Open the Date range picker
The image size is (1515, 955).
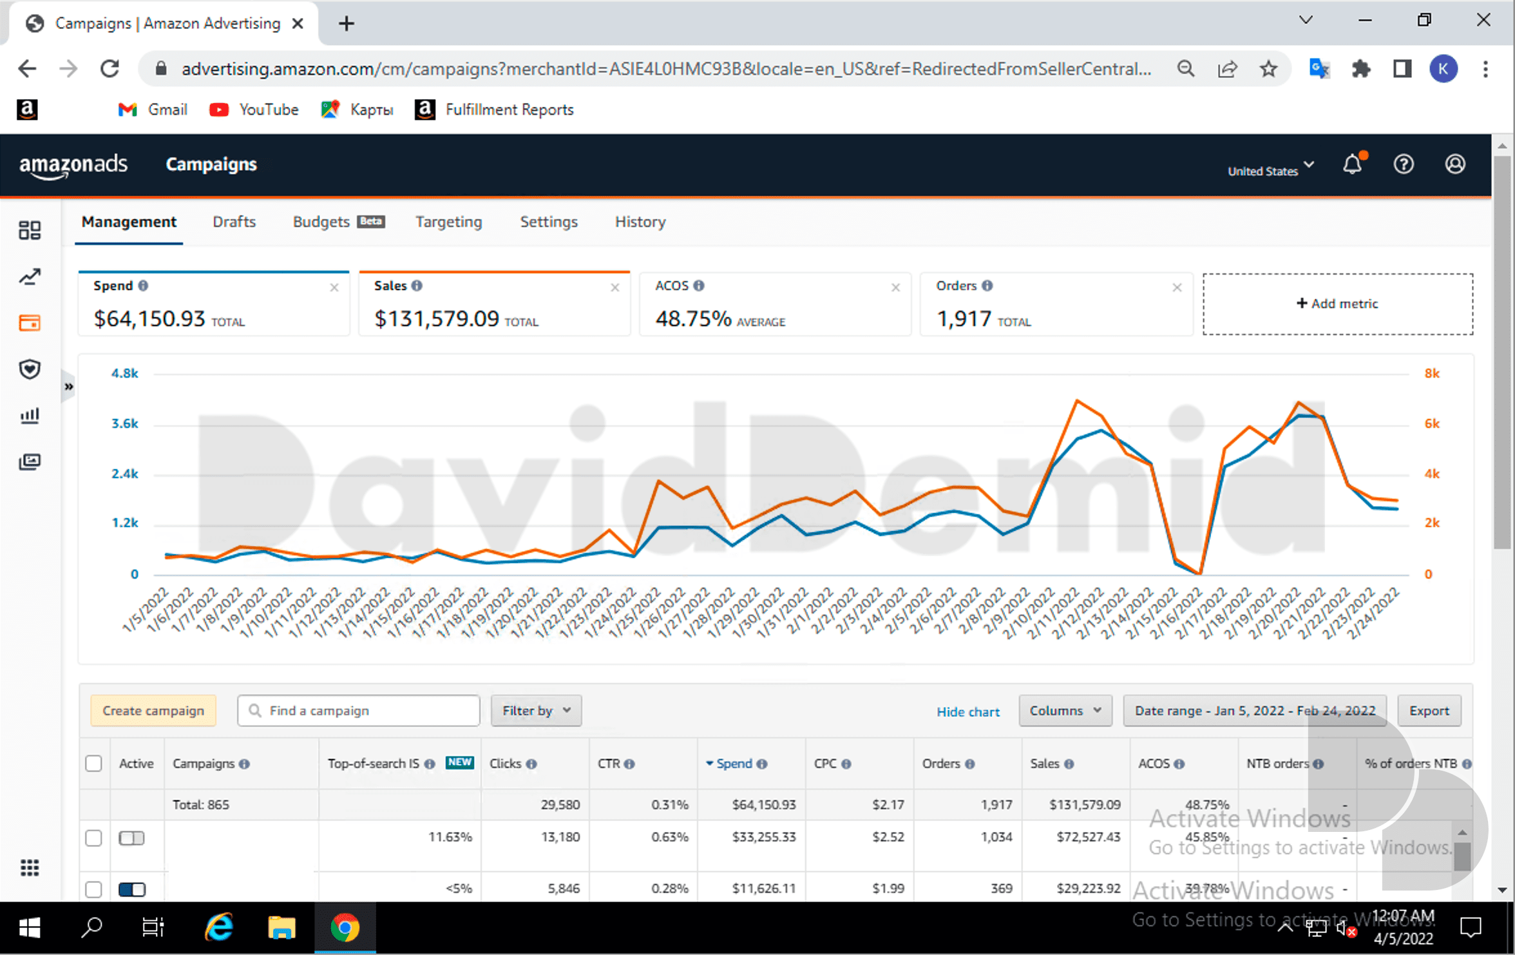pos(1255,710)
